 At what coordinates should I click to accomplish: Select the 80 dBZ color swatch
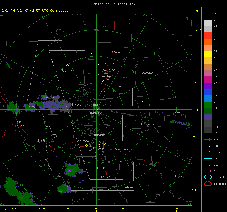208,23
